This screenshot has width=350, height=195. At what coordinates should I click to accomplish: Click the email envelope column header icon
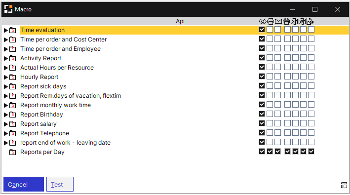(278, 21)
